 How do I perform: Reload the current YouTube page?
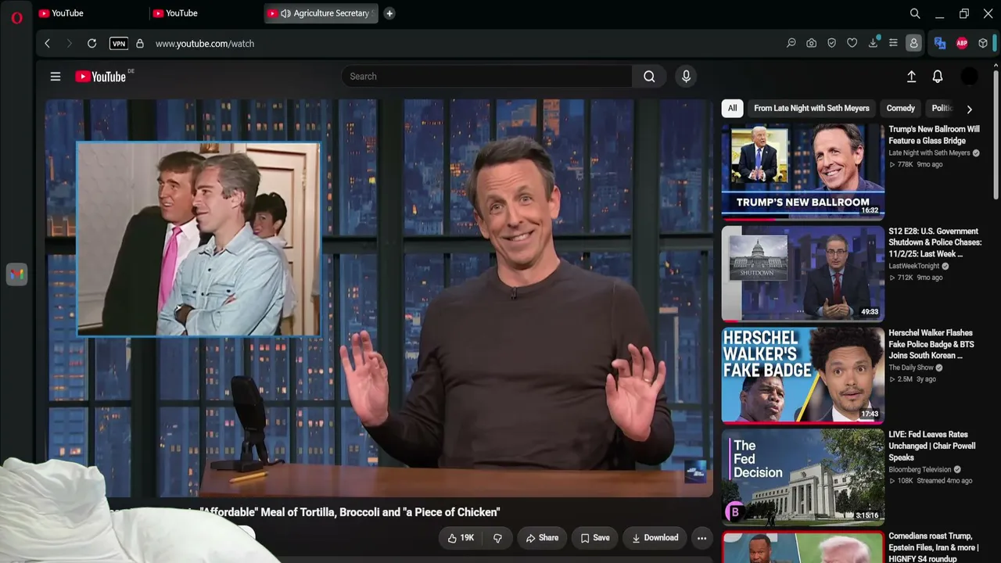click(x=91, y=44)
